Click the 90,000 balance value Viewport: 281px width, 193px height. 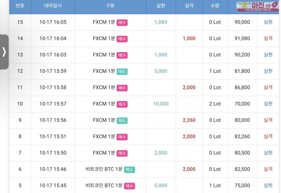(x=242, y=22)
